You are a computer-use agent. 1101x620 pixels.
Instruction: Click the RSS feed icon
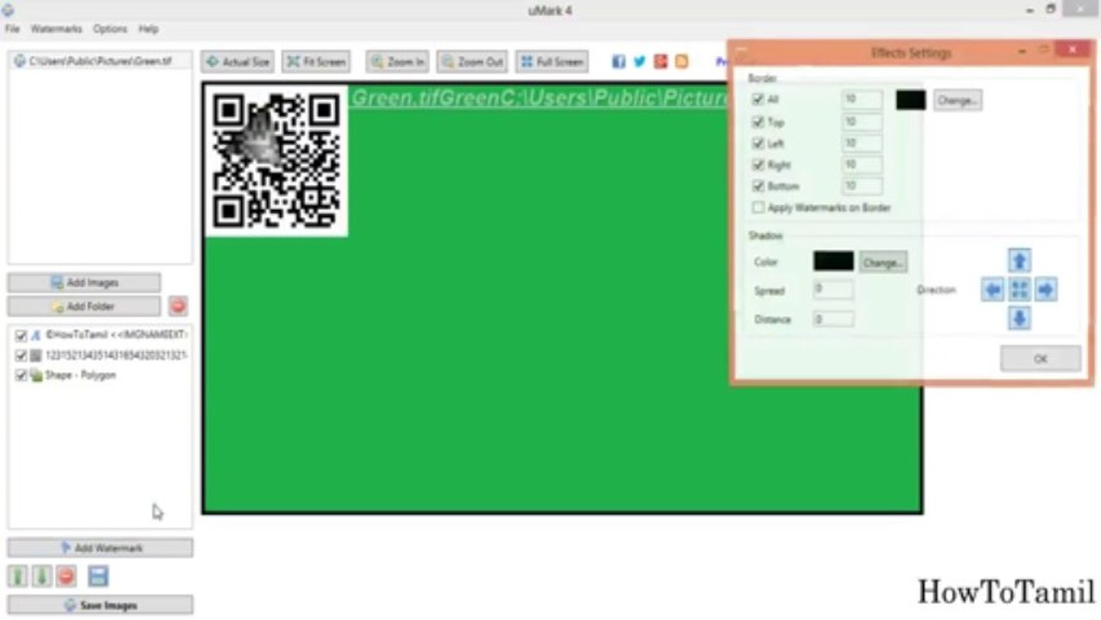click(682, 61)
